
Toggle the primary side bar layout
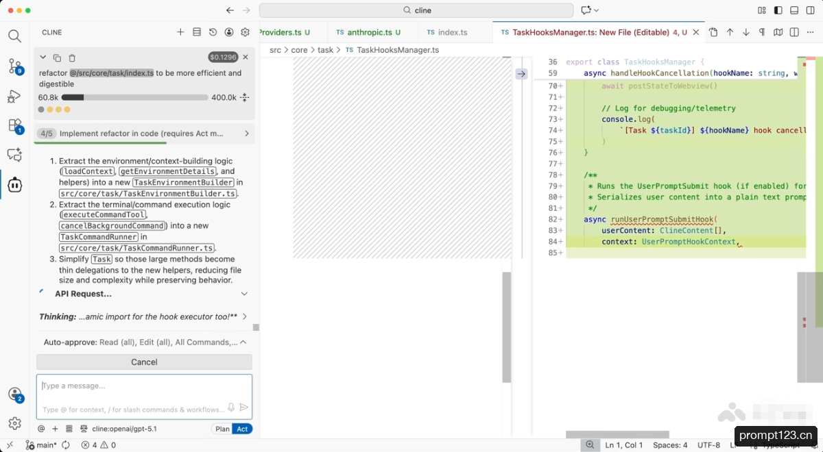778,10
